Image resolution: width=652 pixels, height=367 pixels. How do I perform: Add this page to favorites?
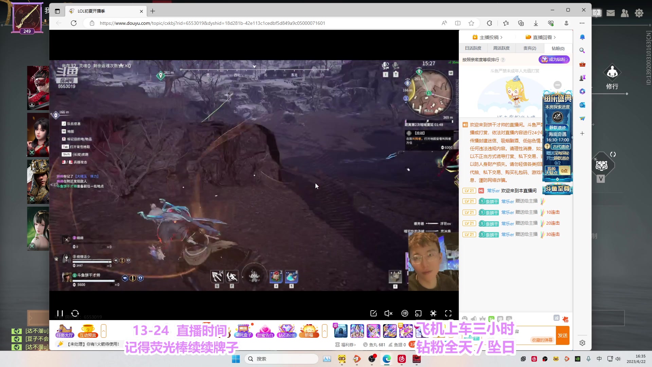[x=471, y=23]
